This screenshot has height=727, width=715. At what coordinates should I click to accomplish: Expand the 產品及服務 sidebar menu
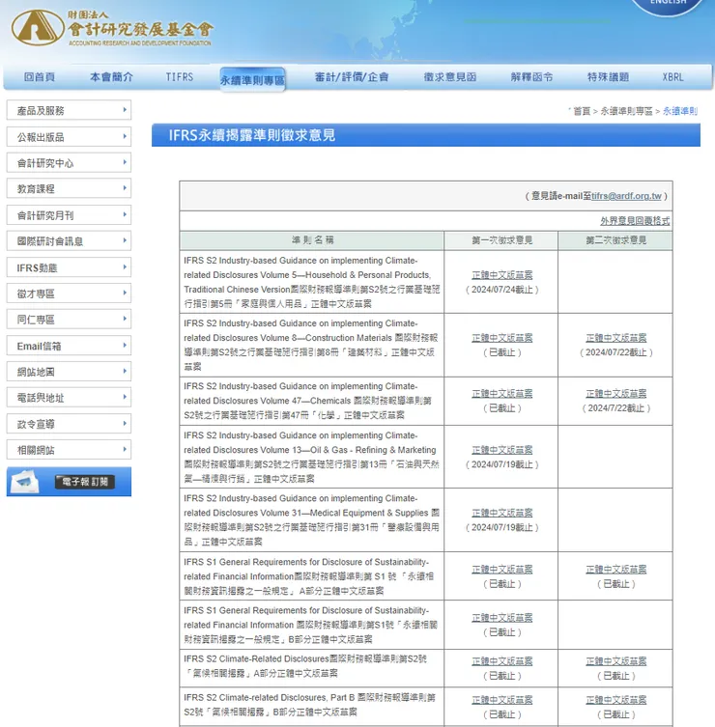tap(69, 110)
